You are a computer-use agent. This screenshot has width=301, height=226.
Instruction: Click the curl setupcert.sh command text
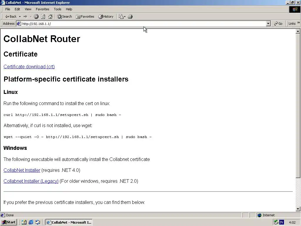[x=62, y=115]
